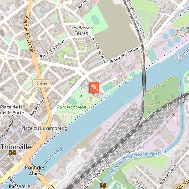The height and width of the screenshot is (189, 189).
Task: Click the Place du Luxembourg label
Action: point(44,128)
